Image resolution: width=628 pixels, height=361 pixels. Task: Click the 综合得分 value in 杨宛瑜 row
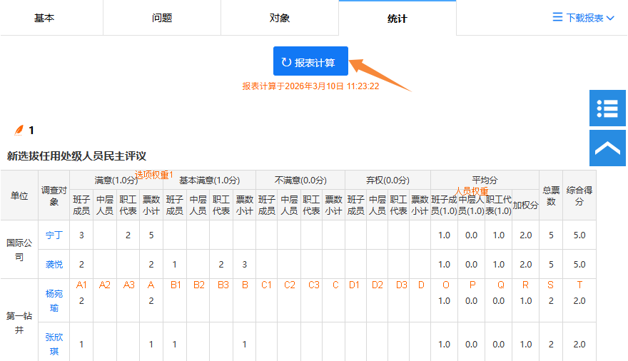pos(579,300)
